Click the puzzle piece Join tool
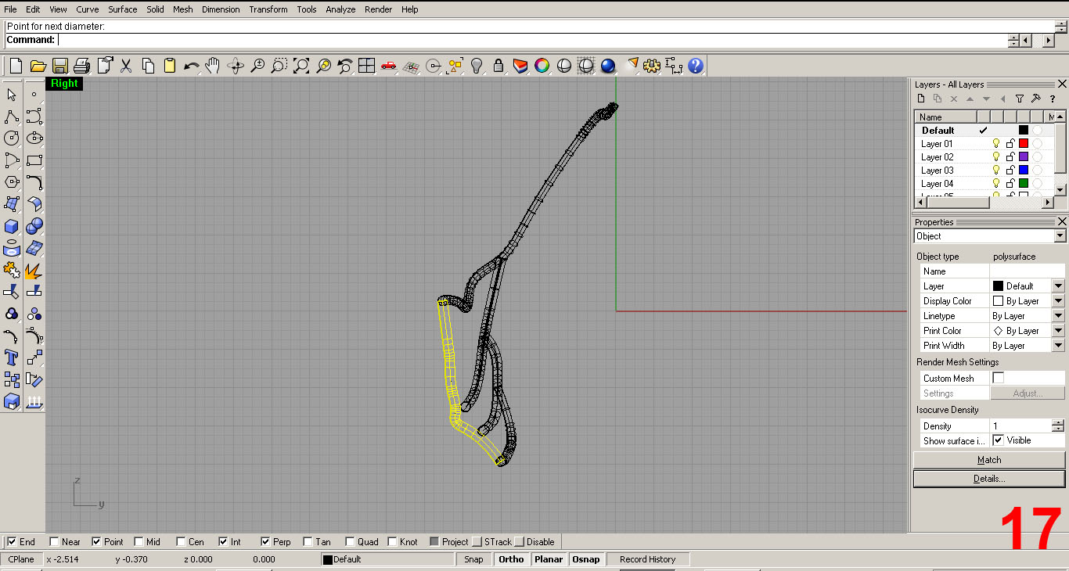Screen dimensions: 1069x571 [12, 271]
